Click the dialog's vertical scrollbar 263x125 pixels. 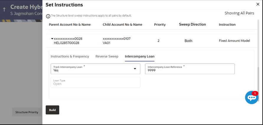(258, 82)
